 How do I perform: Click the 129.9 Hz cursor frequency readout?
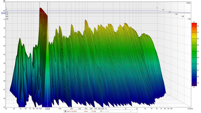pyautogui.click(x=47, y=109)
